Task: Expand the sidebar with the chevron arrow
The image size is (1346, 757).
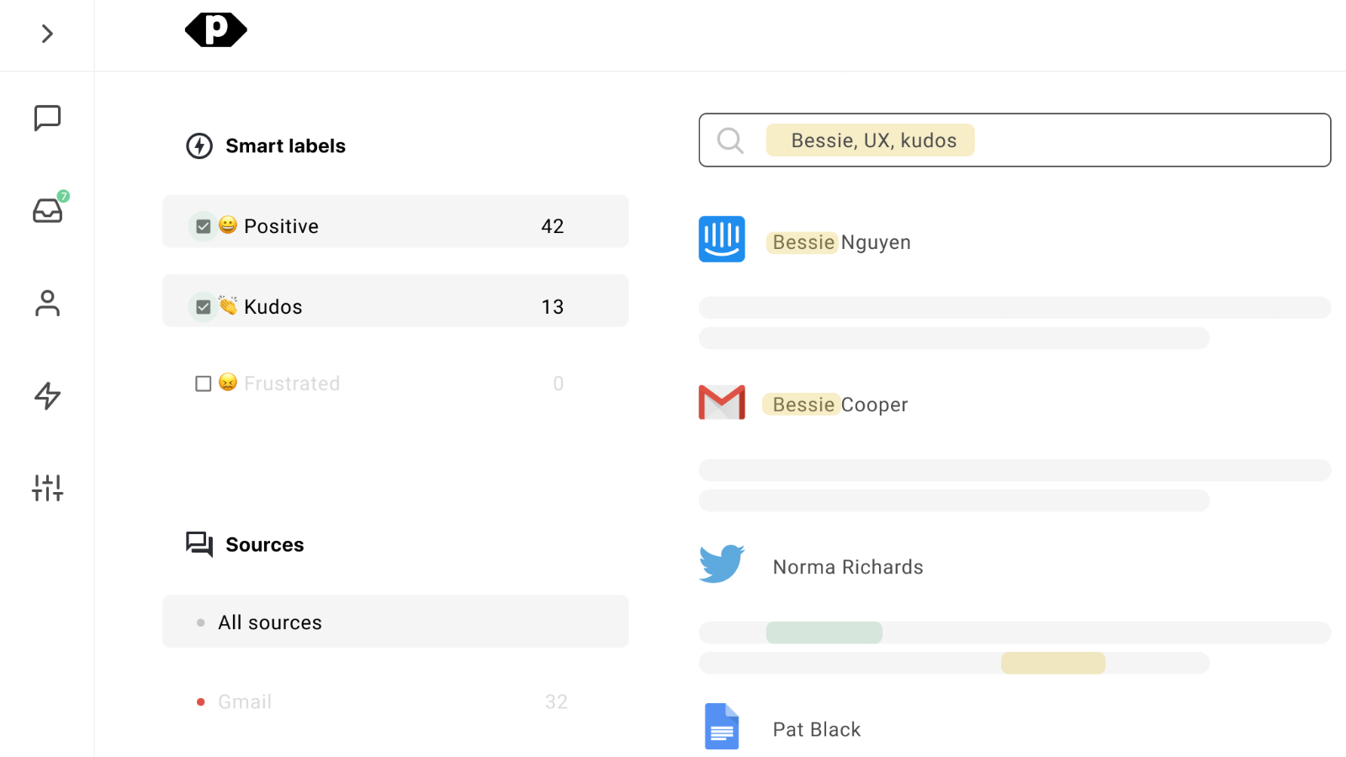Action: [47, 34]
